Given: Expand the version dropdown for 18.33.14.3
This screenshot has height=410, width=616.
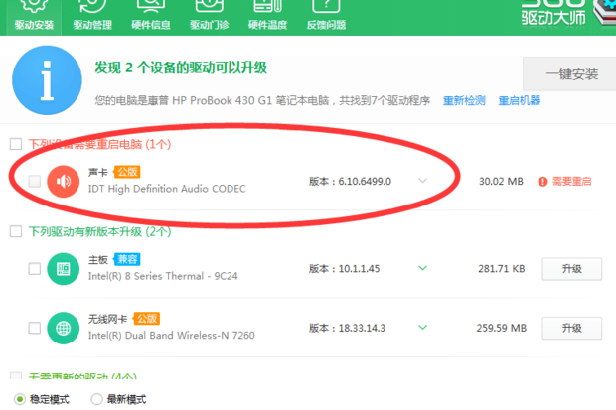Looking at the screenshot, I should pos(422,328).
